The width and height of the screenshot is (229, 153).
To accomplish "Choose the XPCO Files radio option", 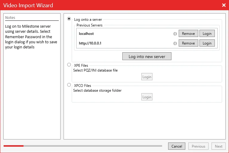I will 69,85.
